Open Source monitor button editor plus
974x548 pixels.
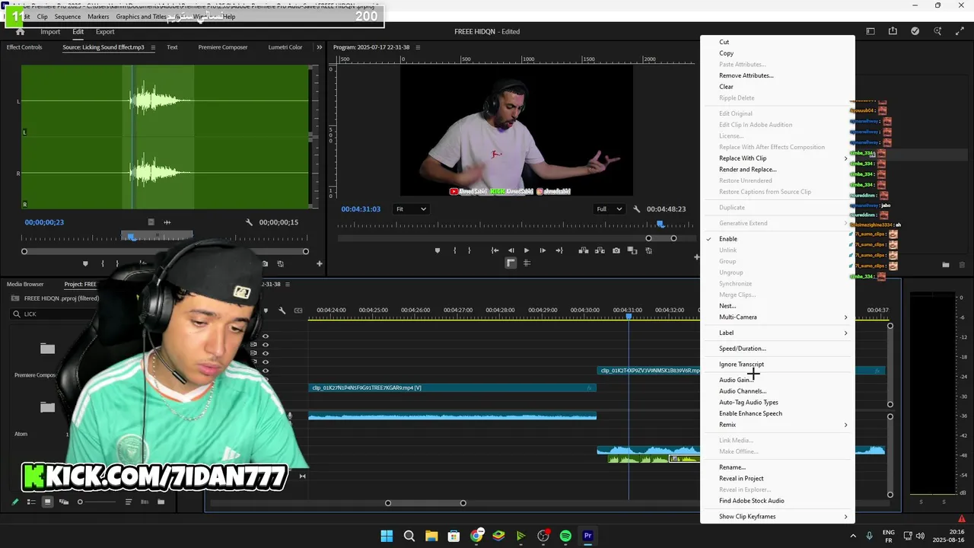(x=319, y=263)
